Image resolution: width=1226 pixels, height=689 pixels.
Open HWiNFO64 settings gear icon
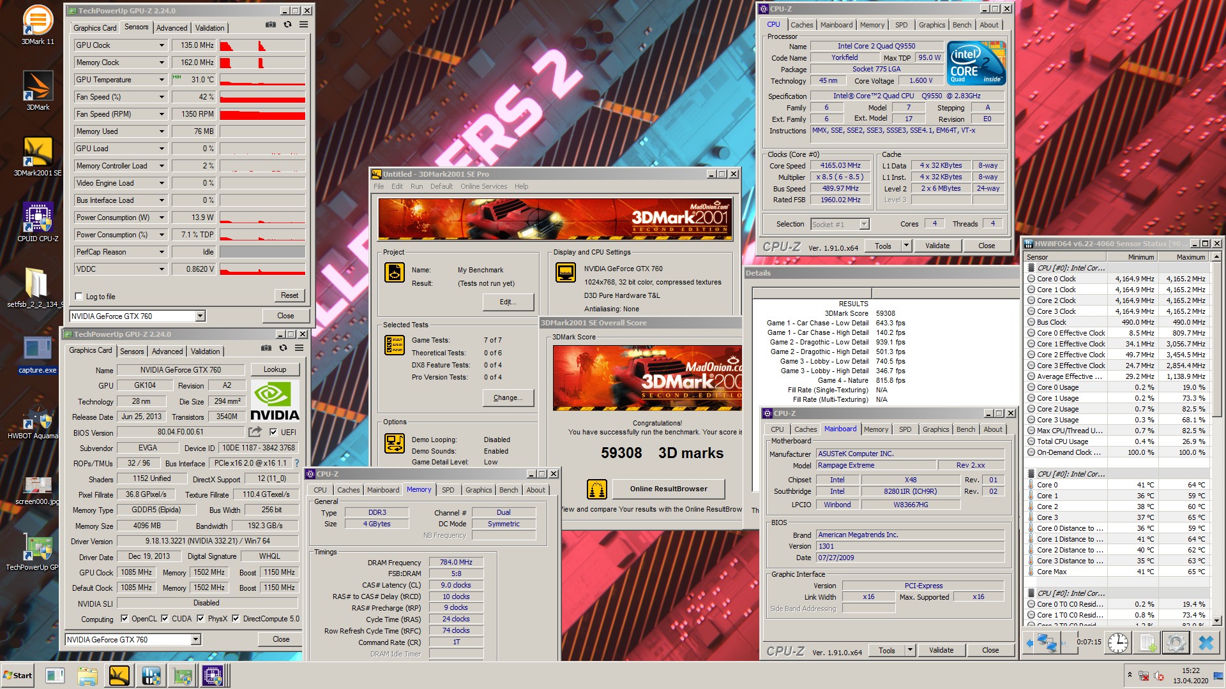tap(1176, 642)
